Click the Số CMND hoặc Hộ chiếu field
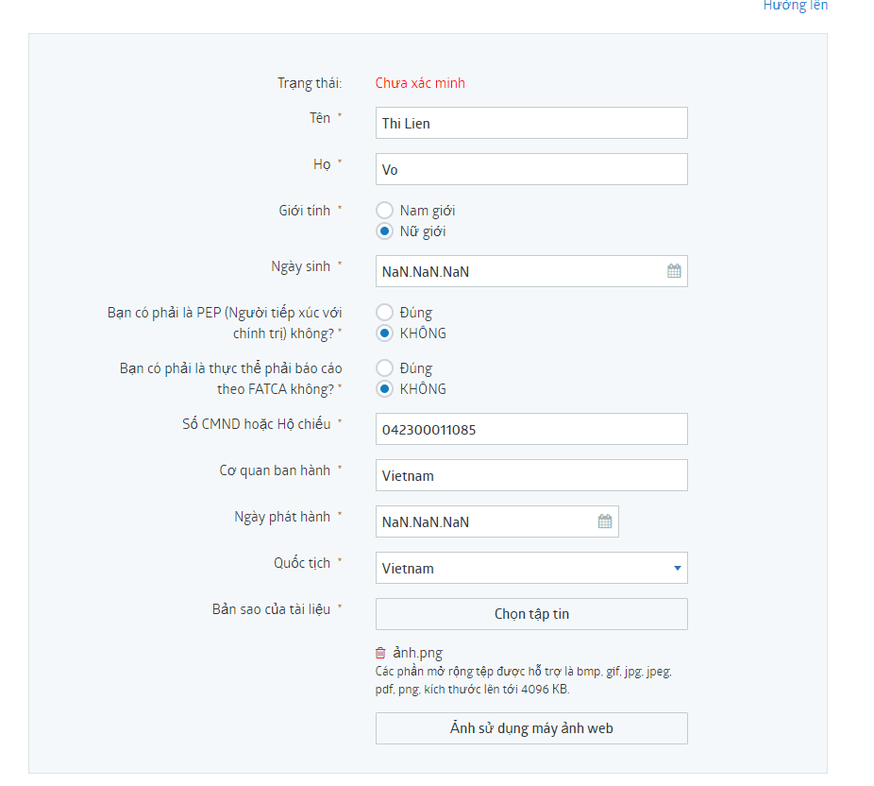 [531, 429]
